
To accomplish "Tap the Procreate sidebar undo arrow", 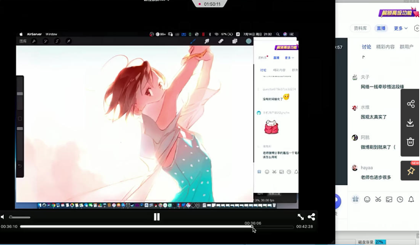I will coord(20,166).
